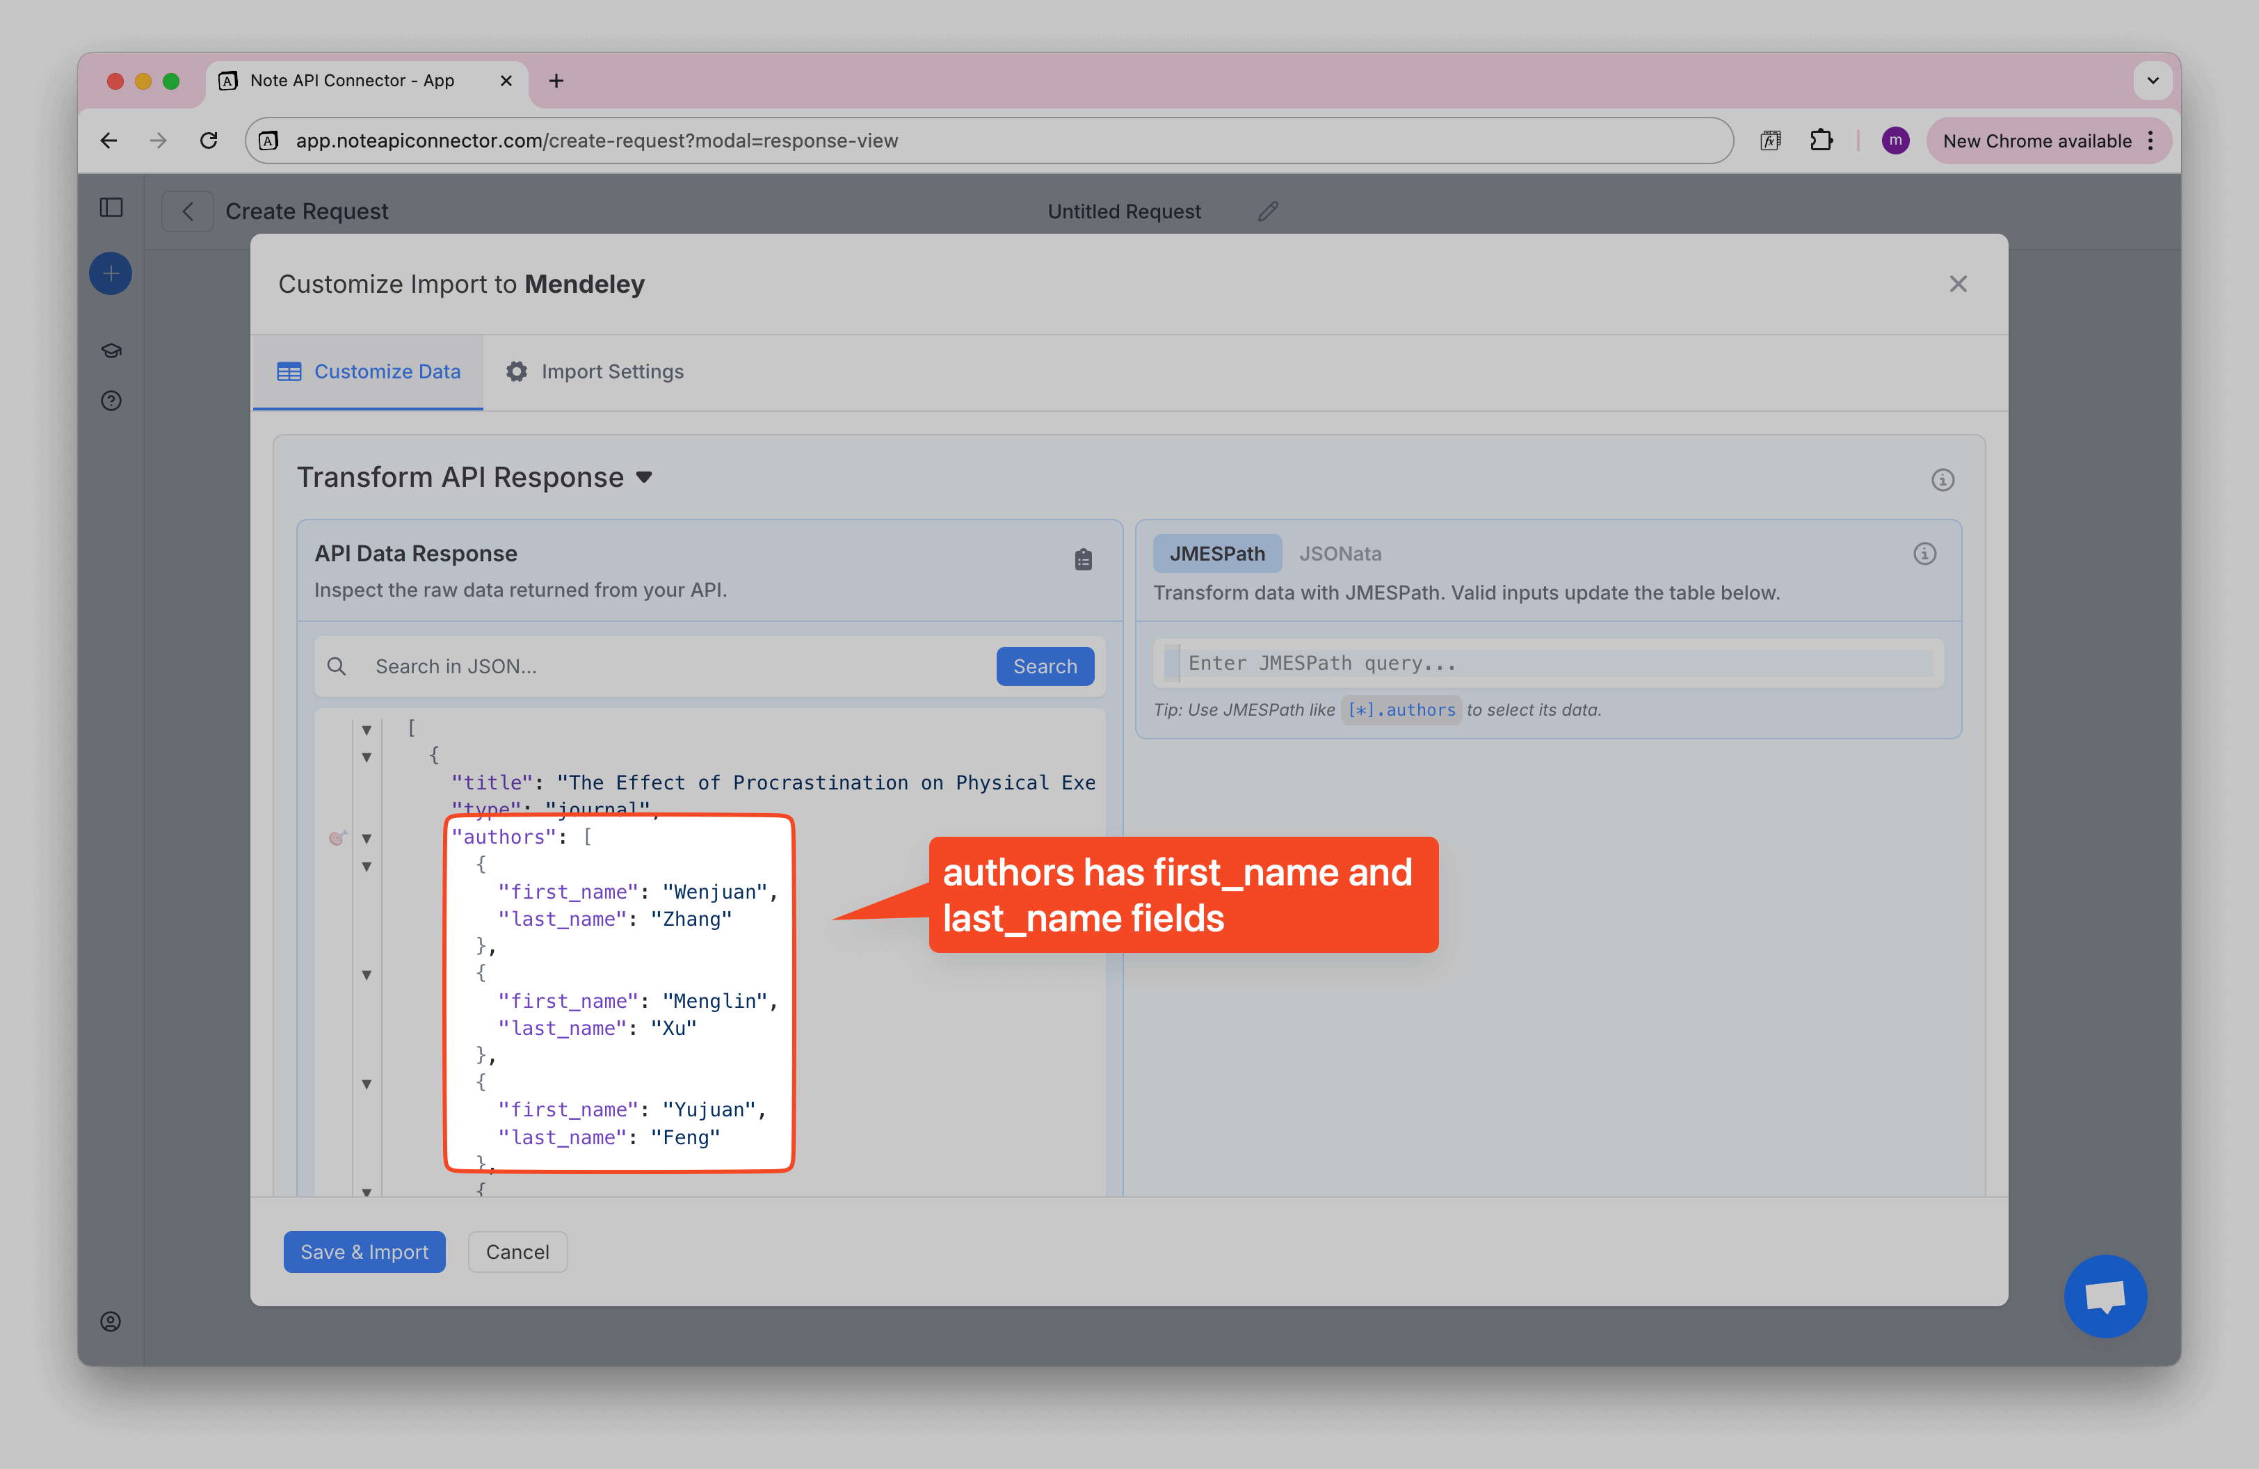
Task: Collapse the first JSON object
Action: (x=367, y=757)
